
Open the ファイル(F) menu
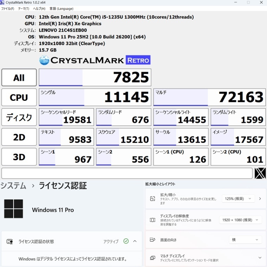pyautogui.click(x=8, y=9)
